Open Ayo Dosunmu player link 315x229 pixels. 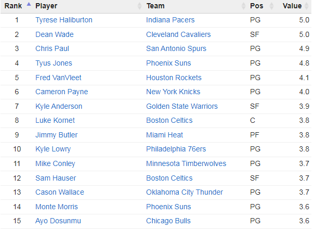click(x=58, y=221)
